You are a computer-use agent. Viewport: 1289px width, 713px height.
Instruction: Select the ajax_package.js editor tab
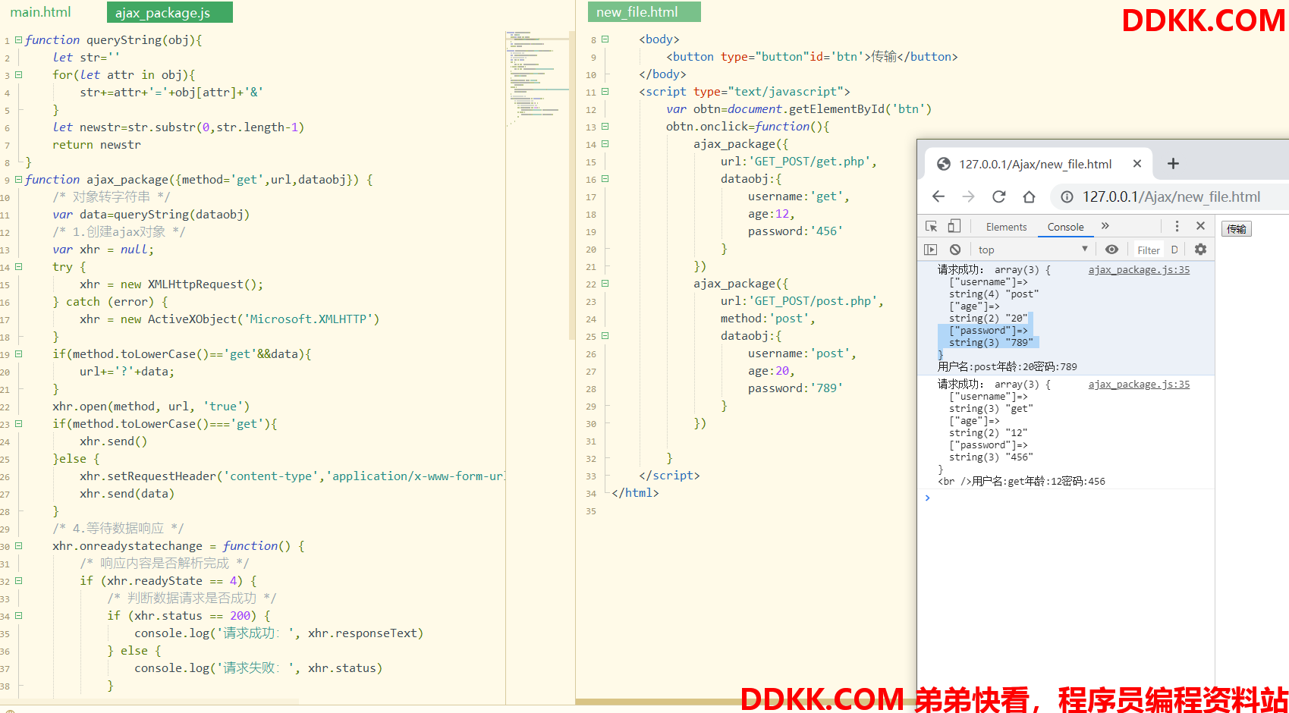tap(170, 13)
